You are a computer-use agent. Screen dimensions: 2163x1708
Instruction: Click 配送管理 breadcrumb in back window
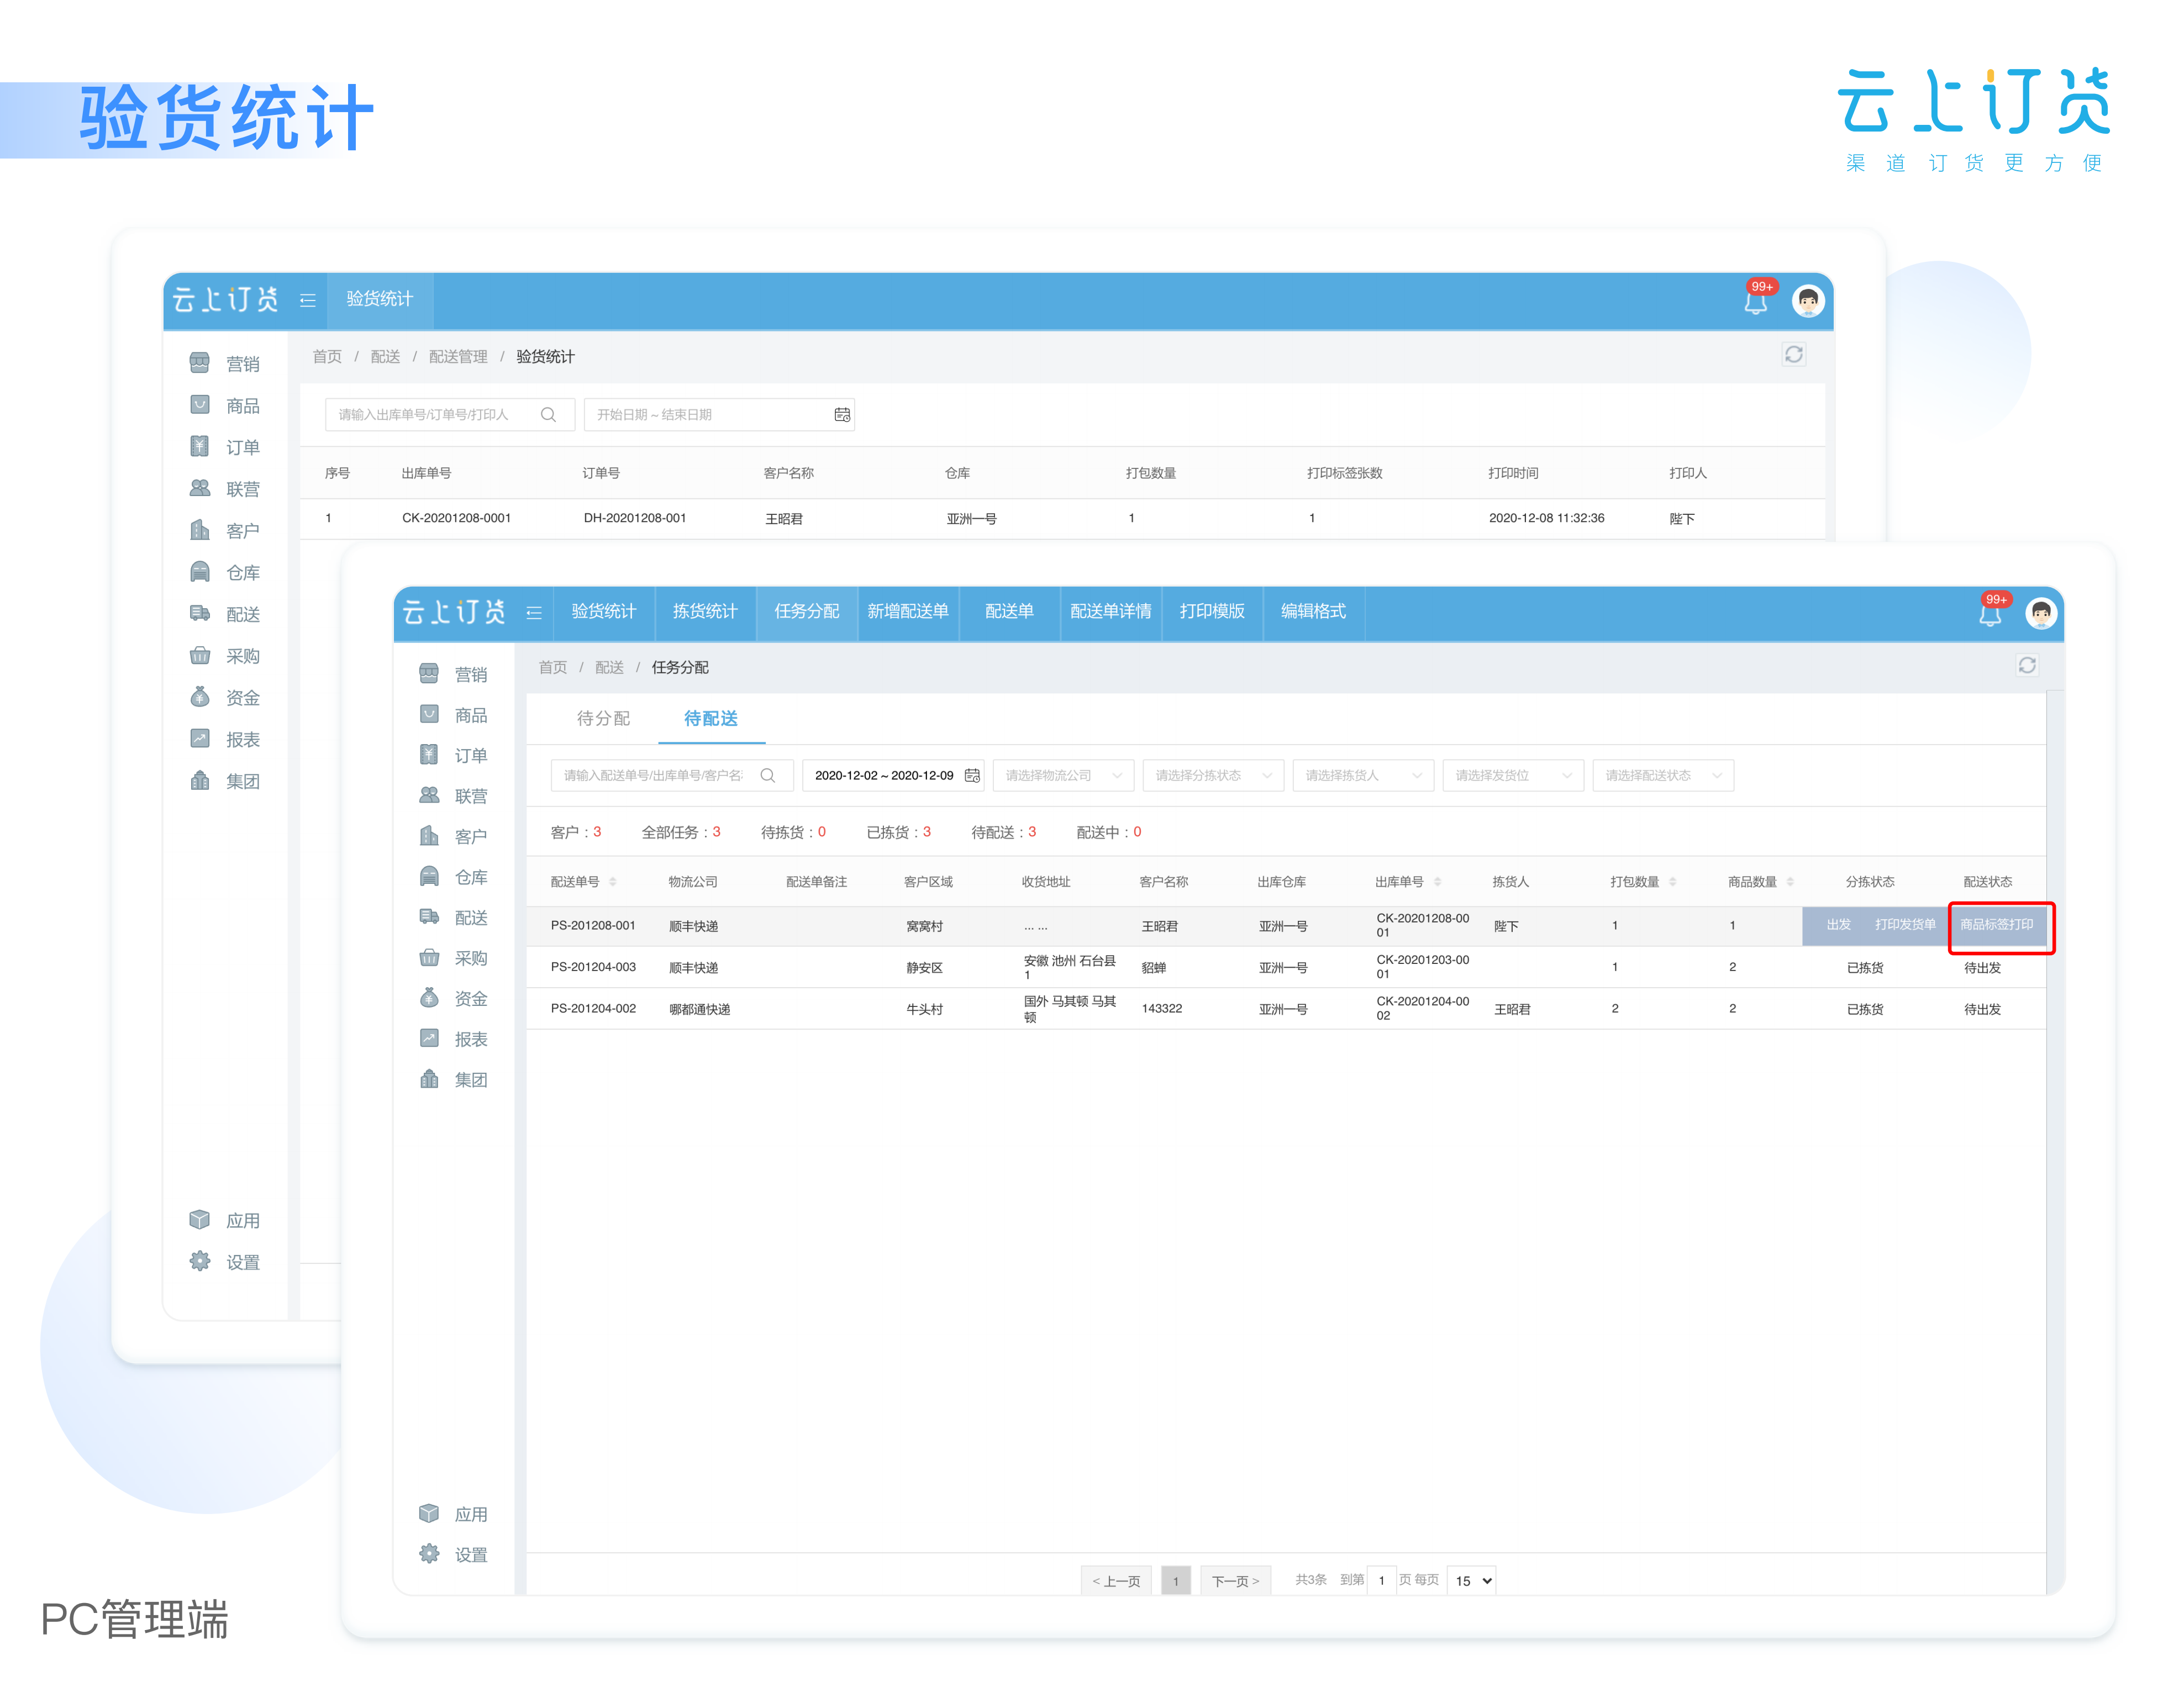point(458,356)
